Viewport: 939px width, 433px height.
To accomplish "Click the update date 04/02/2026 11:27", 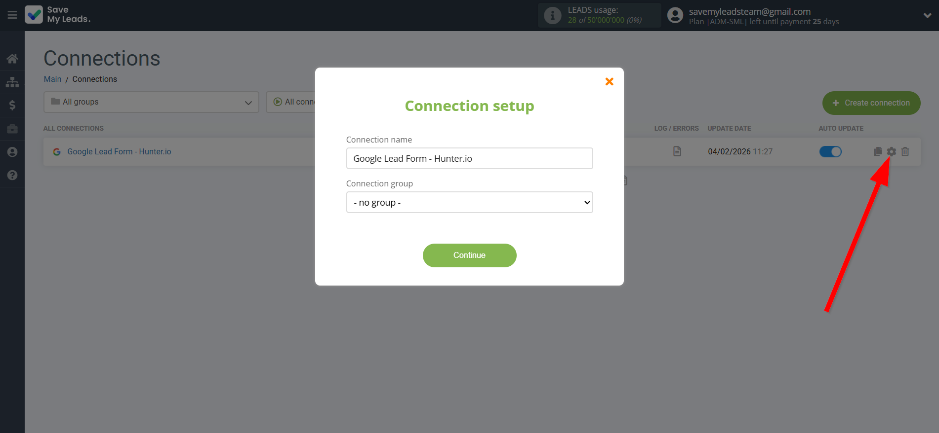I will (740, 151).
